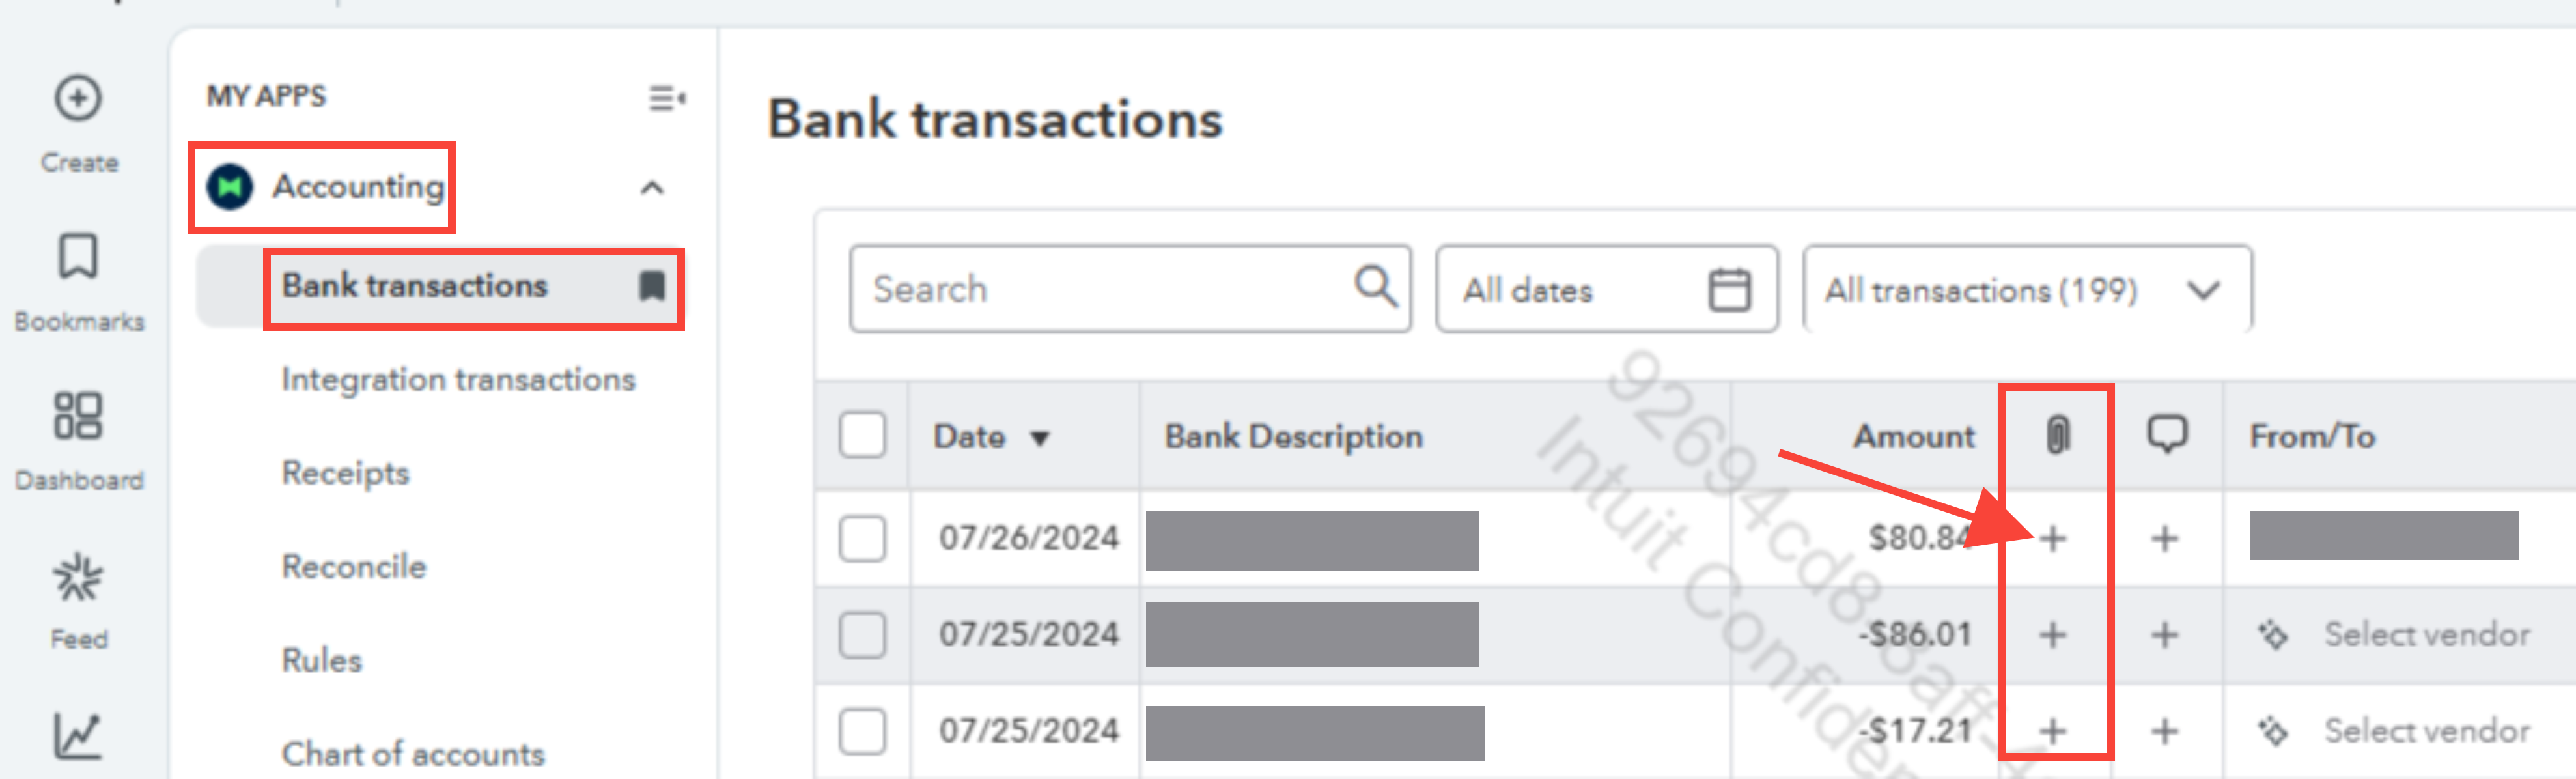This screenshot has height=779, width=2576.
Task: Add attachment to the $80.84 transaction
Action: pyautogui.click(x=2053, y=539)
